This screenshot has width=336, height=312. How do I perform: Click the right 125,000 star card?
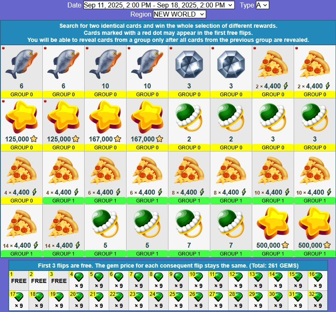coord(63,125)
